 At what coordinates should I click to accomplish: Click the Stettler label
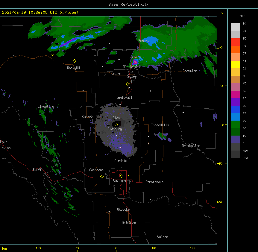(190, 71)
